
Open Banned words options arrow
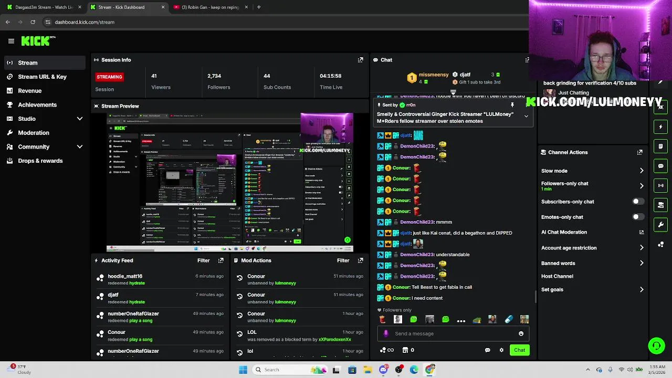click(641, 263)
